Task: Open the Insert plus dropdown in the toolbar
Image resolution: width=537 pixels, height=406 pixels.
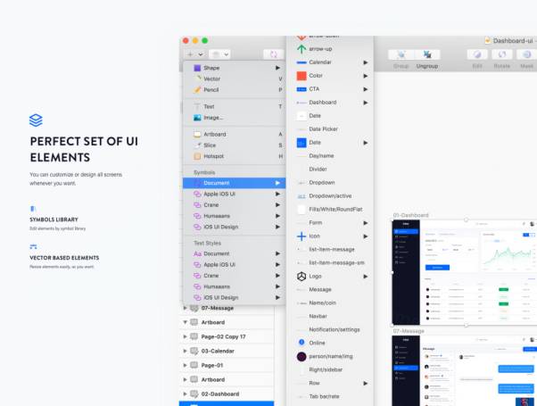Action: pos(194,54)
